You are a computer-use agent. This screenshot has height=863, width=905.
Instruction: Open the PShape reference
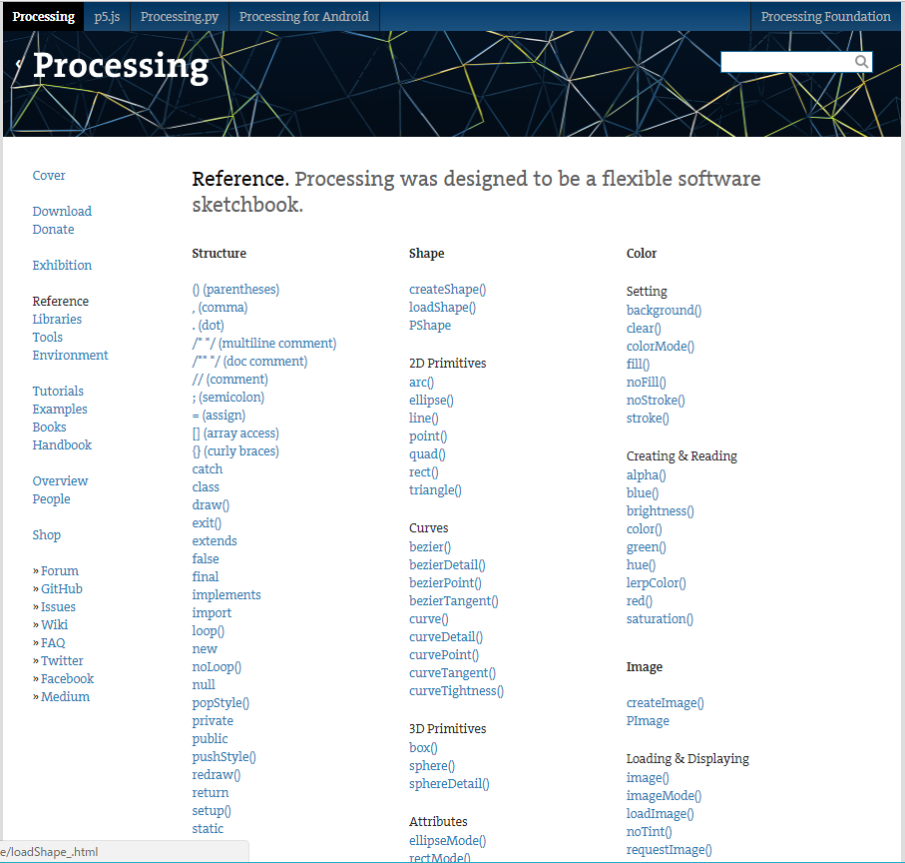tap(430, 325)
